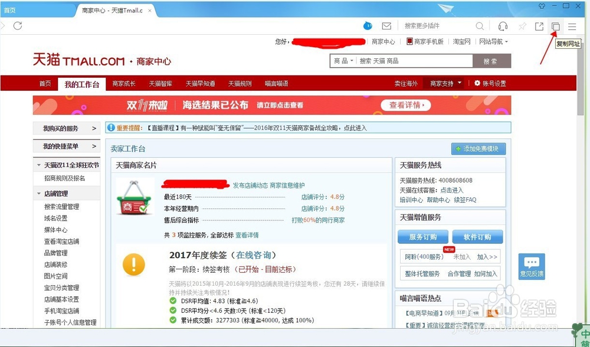The width and height of the screenshot is (590, 347).
Task: Click the 搜索天猫商品 search input field
Action: (x=413, y=61)
